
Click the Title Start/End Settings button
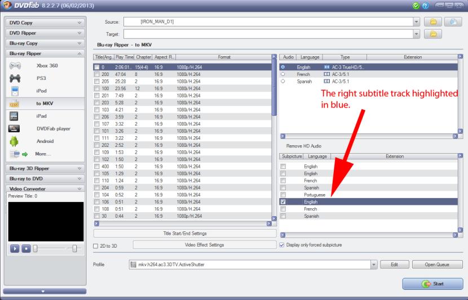[x=185, y=234]
